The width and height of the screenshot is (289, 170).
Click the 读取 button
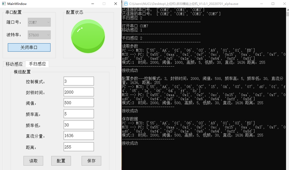tap(33, 161)
